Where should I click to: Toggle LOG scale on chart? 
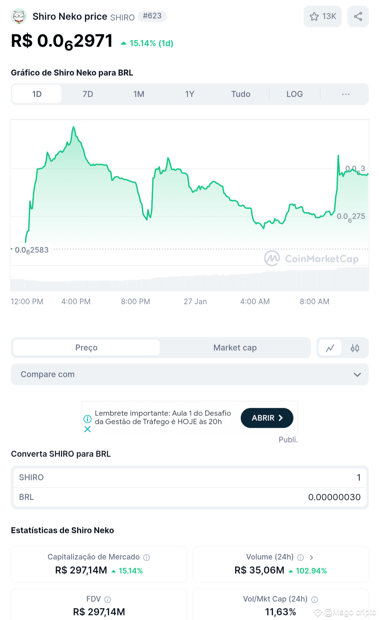tap(294, 94)
